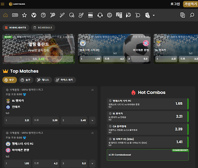Screen dimensions: 198x168
Task: Open stats icon for SL 벤피카 match
Action: click(92, 90)
